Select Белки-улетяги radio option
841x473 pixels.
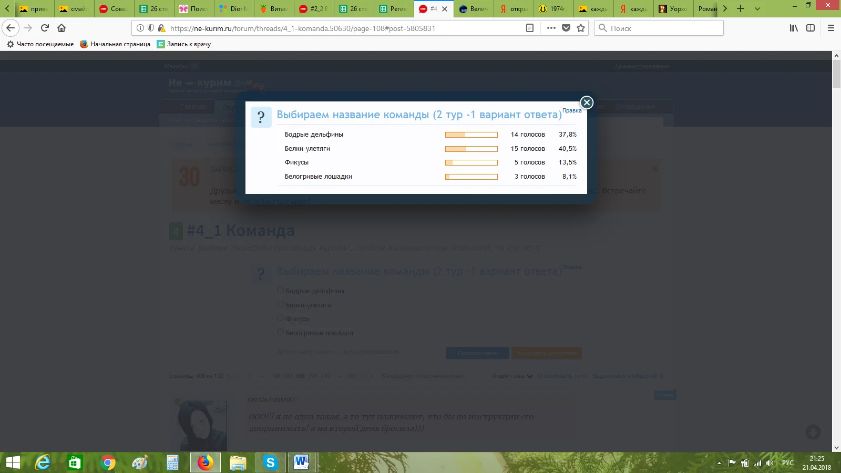click(280, 304)
